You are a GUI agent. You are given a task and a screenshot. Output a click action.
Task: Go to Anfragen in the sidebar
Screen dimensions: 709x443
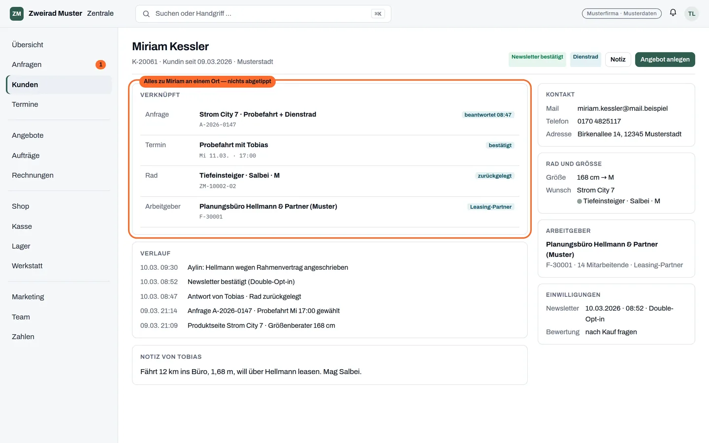click(x=59, y=64)
